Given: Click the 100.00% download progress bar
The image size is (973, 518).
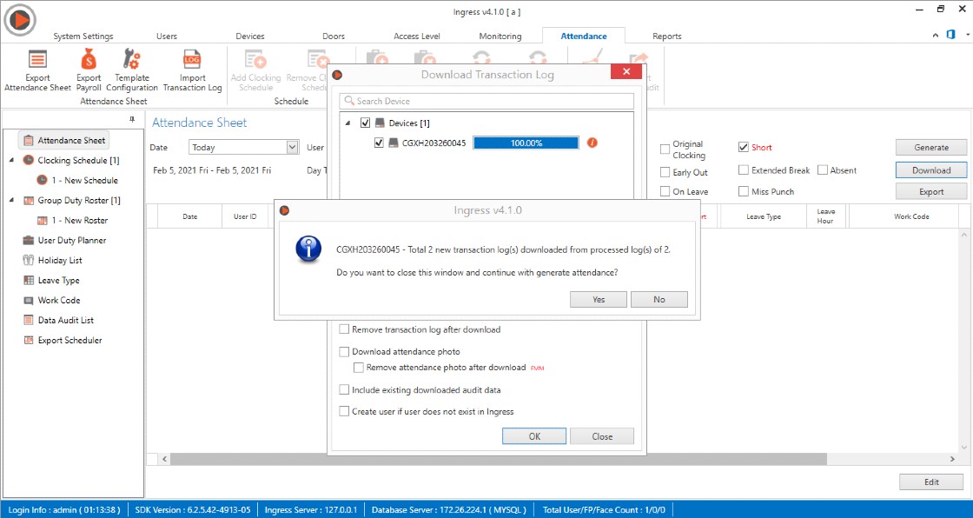Looking at the screenshot, I should [x=526, y=143].
